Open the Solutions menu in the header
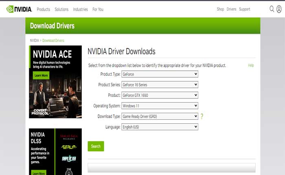 click(61, 9)
